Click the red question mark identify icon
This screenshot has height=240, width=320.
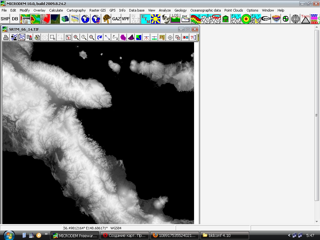coord(193,37)
